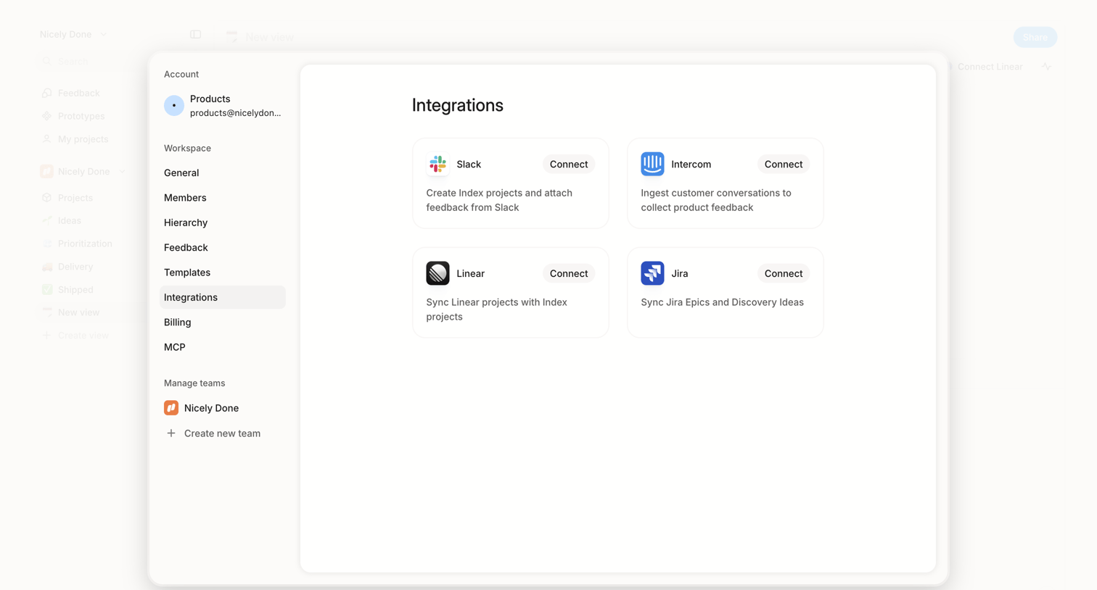
Task: Click the Prototypes icon in background sidebar
Action: (47, 116)
